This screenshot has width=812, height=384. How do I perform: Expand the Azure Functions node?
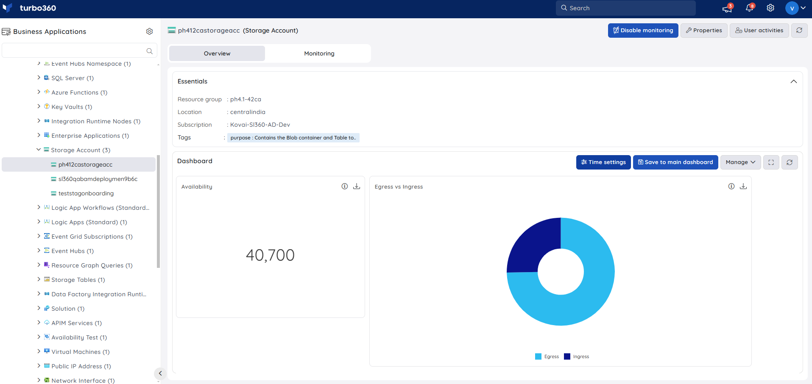(39, 92)
